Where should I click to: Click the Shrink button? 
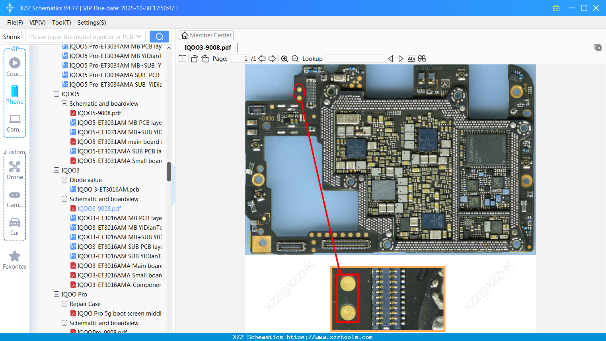point(12,37)
